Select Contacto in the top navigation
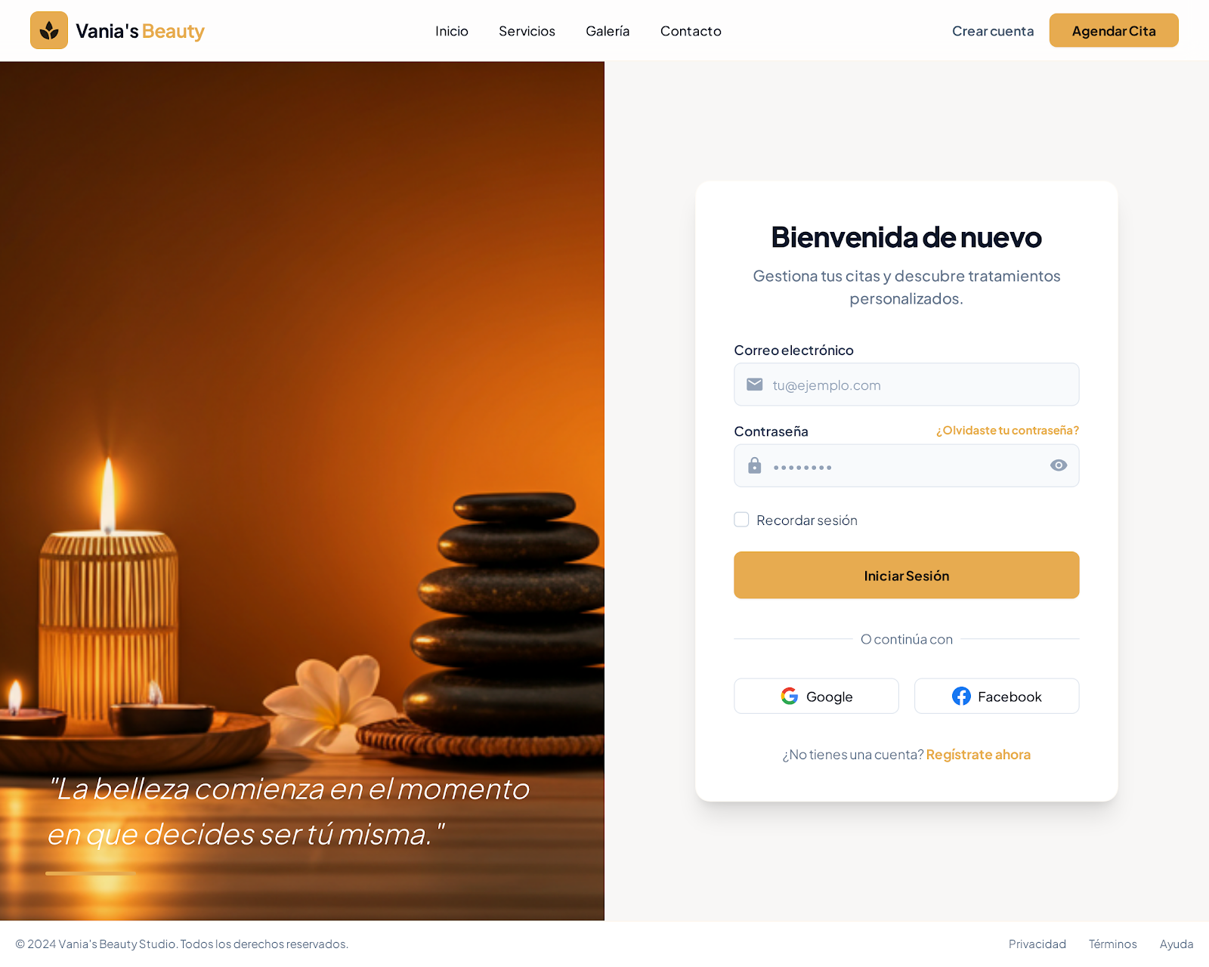Viewport: 1209px width, 967px height. click(x=691, y=31)
